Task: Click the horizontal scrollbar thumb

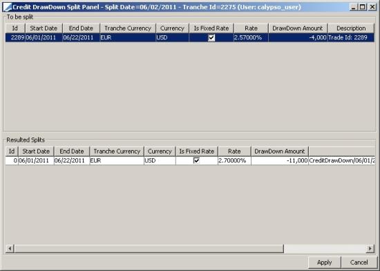Action: click(x=149, y=248)
